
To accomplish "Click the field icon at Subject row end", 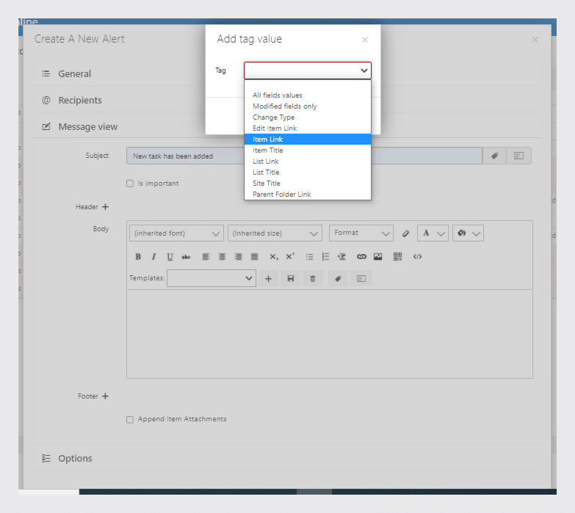I will tap(518, 156).
